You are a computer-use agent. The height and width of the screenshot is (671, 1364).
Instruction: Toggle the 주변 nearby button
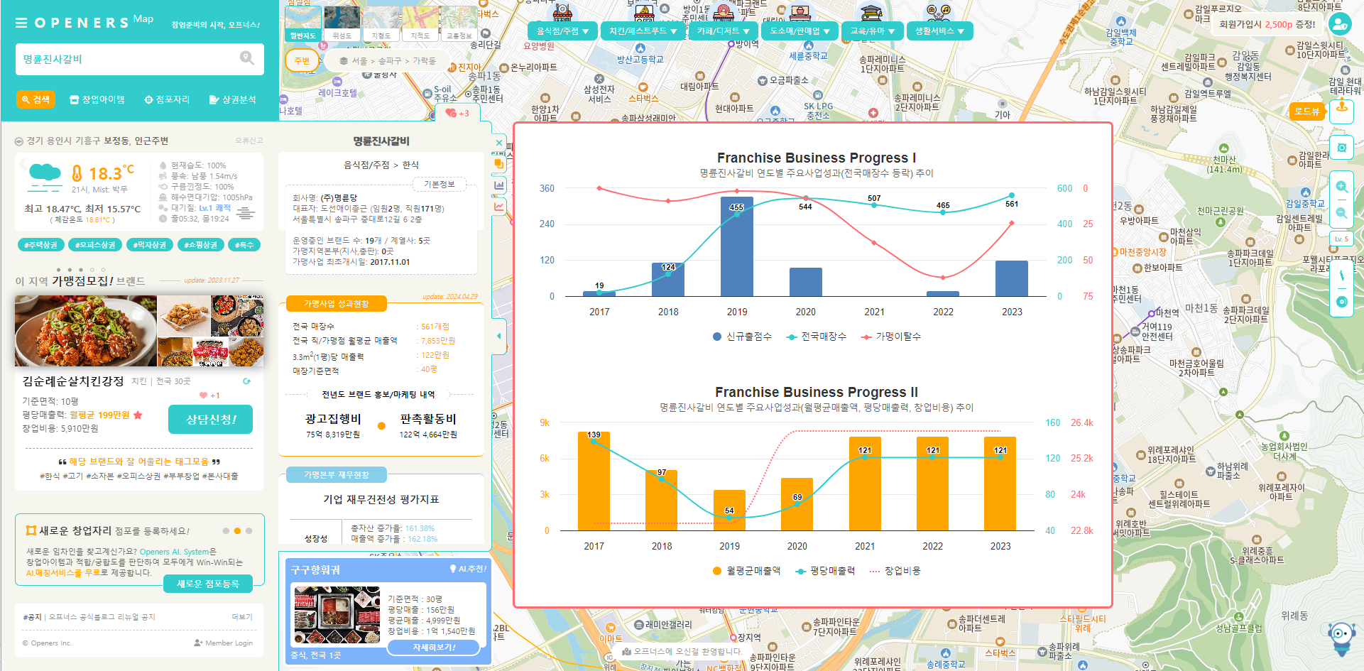(x=302, y=61)
